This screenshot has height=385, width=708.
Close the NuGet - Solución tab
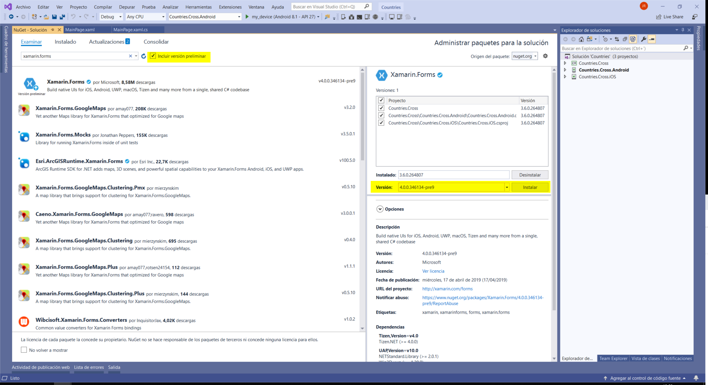(x=59, y=30)
